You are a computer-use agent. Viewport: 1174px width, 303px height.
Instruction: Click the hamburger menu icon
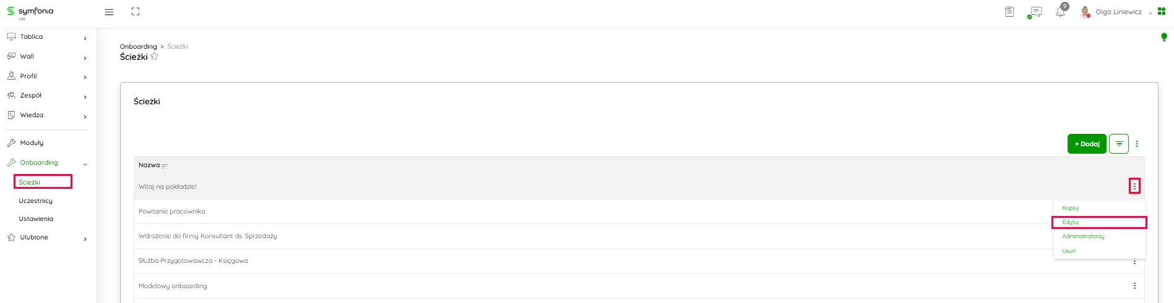(x=109, y=12)
